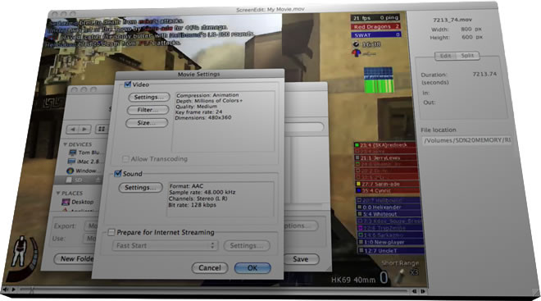Click the 'Compression: Animation' text
The image size is (541, 301).
207,95
